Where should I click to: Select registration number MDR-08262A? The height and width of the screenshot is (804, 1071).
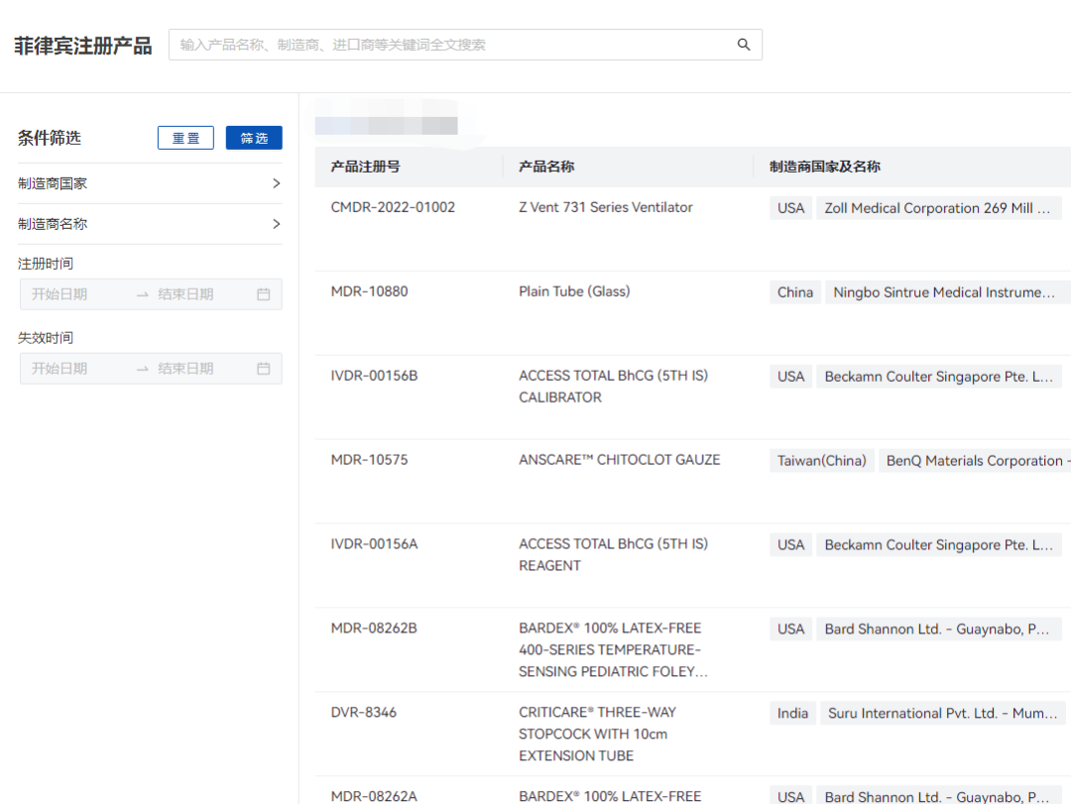374,796
